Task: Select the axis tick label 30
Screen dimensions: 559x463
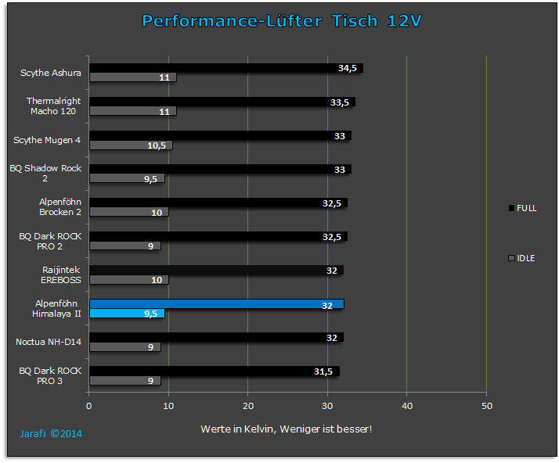Action: [x=327, y=406]
